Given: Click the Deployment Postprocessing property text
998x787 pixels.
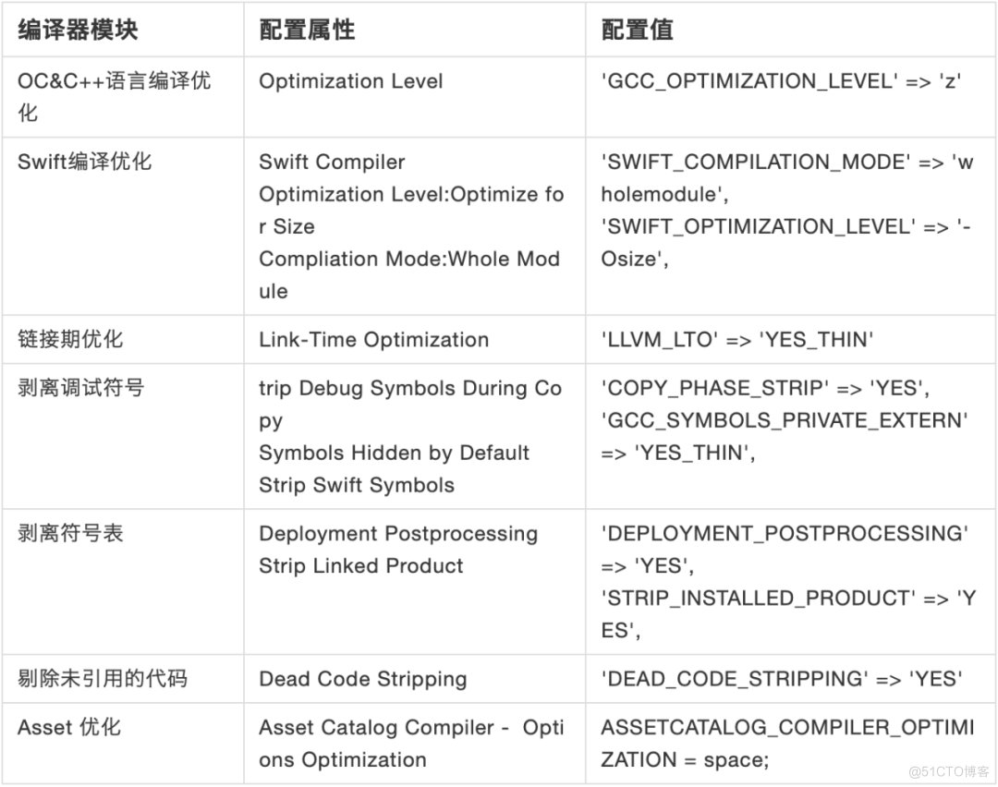Looking at the screenshot, I should pos(398,533).
